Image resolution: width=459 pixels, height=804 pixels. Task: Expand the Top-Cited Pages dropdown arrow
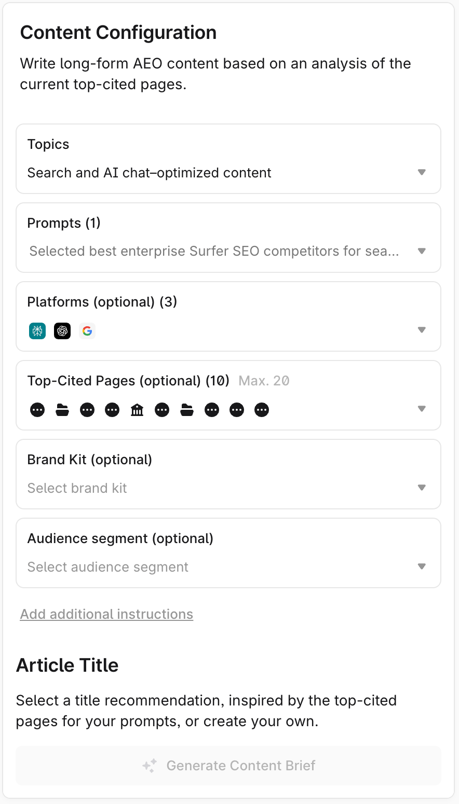422,409
